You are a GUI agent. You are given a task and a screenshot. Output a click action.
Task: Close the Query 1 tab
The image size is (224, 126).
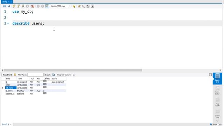point(11,2)
